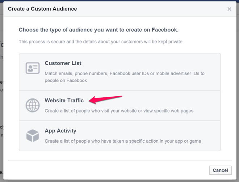
Task: Click the App Activity cube icon
Action: [33, 136]
